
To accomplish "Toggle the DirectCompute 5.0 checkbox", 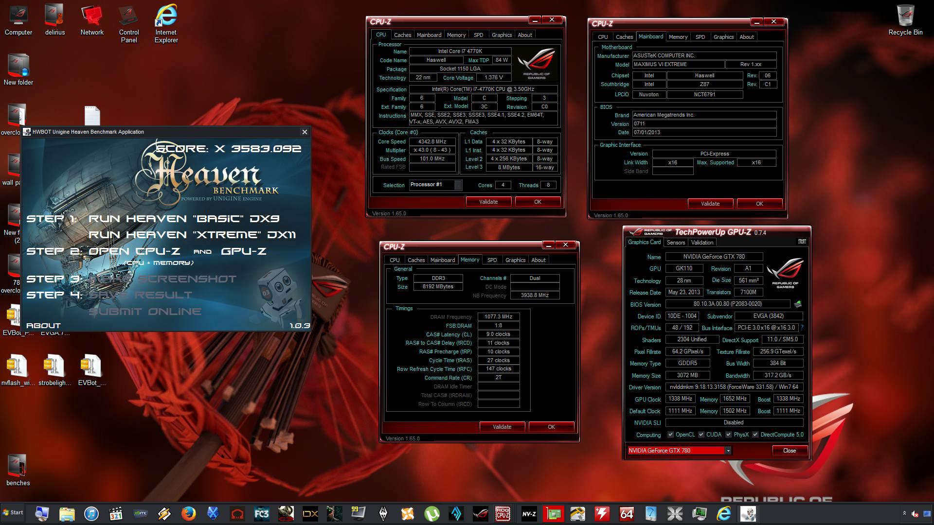I will 755,435.
